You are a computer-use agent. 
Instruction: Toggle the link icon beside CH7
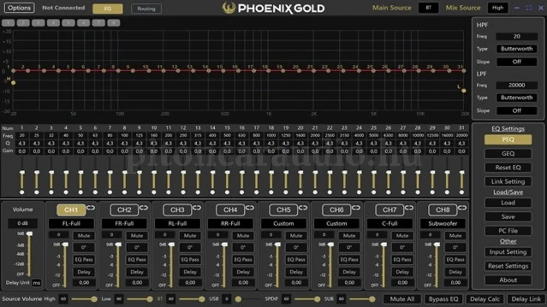coord(409,208)
